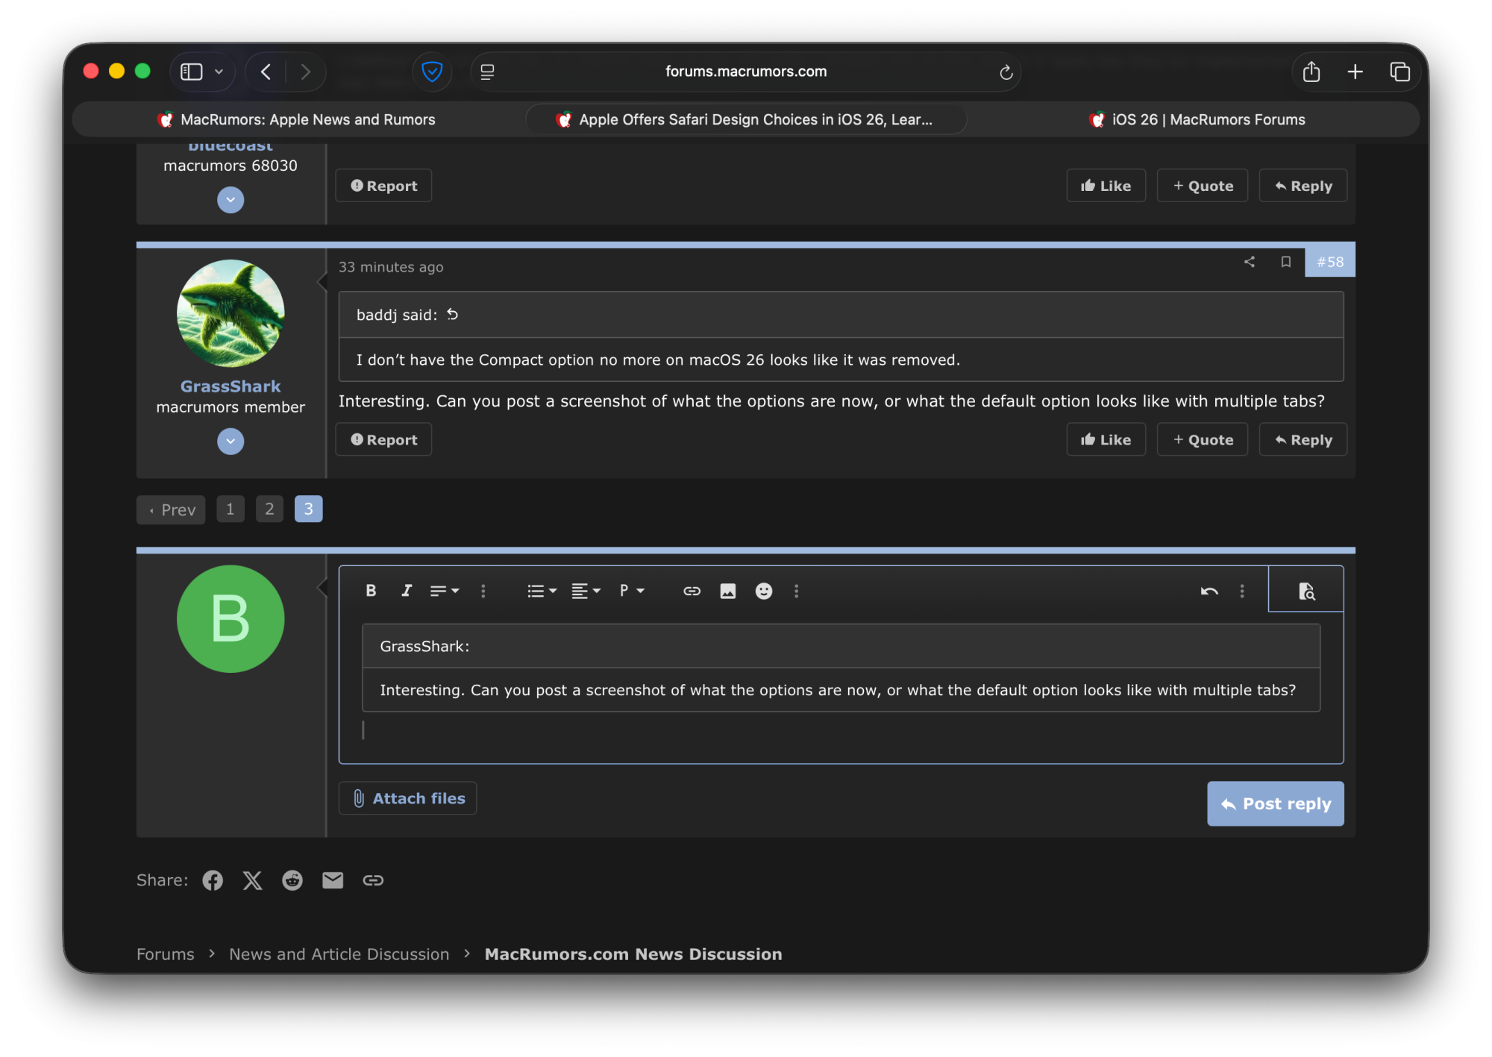Open the text alignment dropdown
The width and height of the screenshot is (1492, 1057).
pyautogui.click(x=586, y=591)
